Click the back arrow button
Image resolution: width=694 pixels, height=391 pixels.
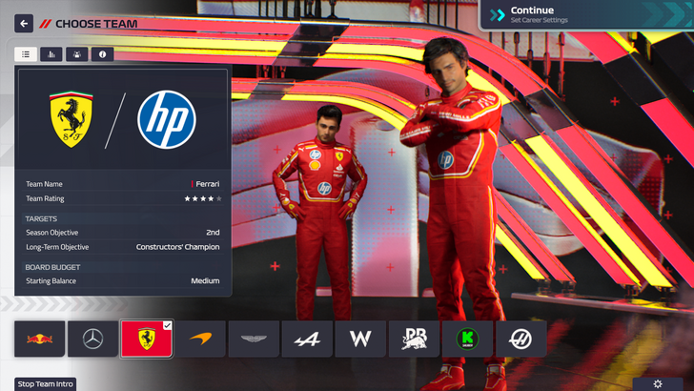(x=24, y=23)
